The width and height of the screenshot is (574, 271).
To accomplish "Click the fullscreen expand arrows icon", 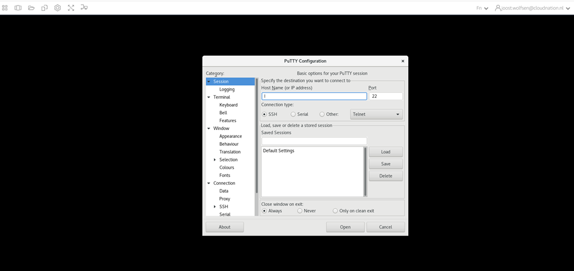I will pos(71,8).
